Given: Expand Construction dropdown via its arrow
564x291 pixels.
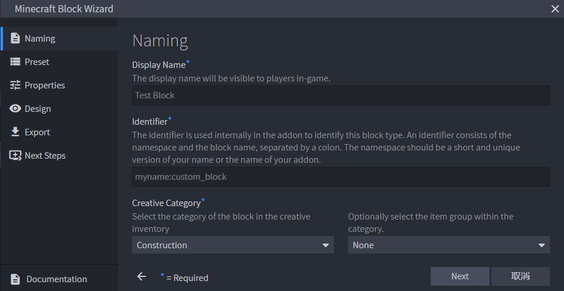Looking at the screenshot, I should 326,245.
